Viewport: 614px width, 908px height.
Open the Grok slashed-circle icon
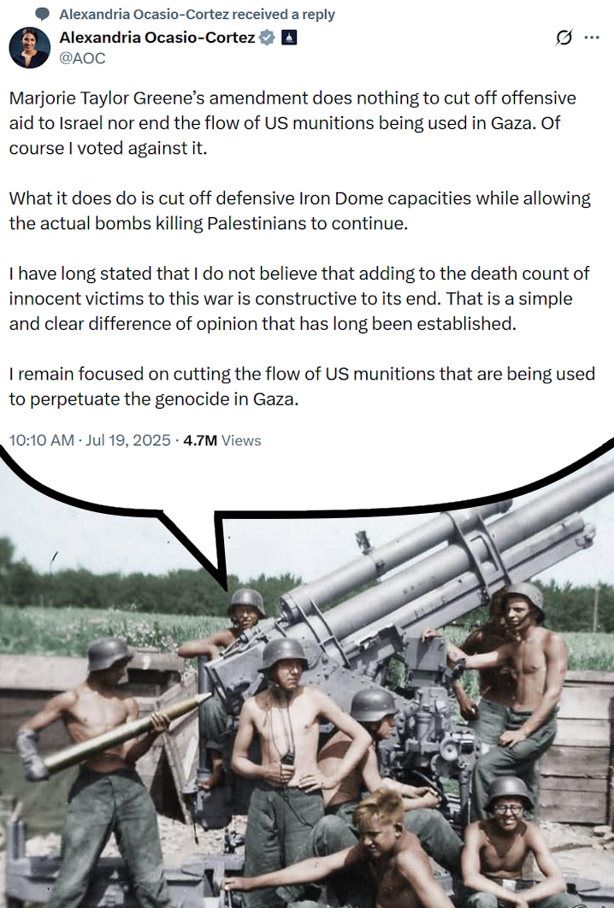coord(564,38)
